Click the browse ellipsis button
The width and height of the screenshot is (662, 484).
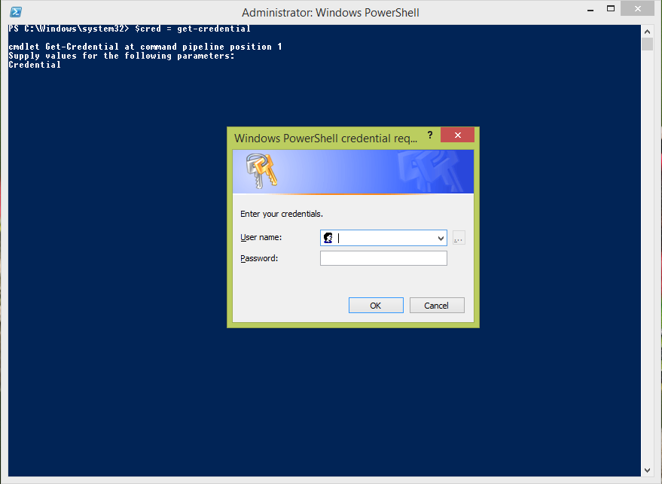(x=459, y=238)
